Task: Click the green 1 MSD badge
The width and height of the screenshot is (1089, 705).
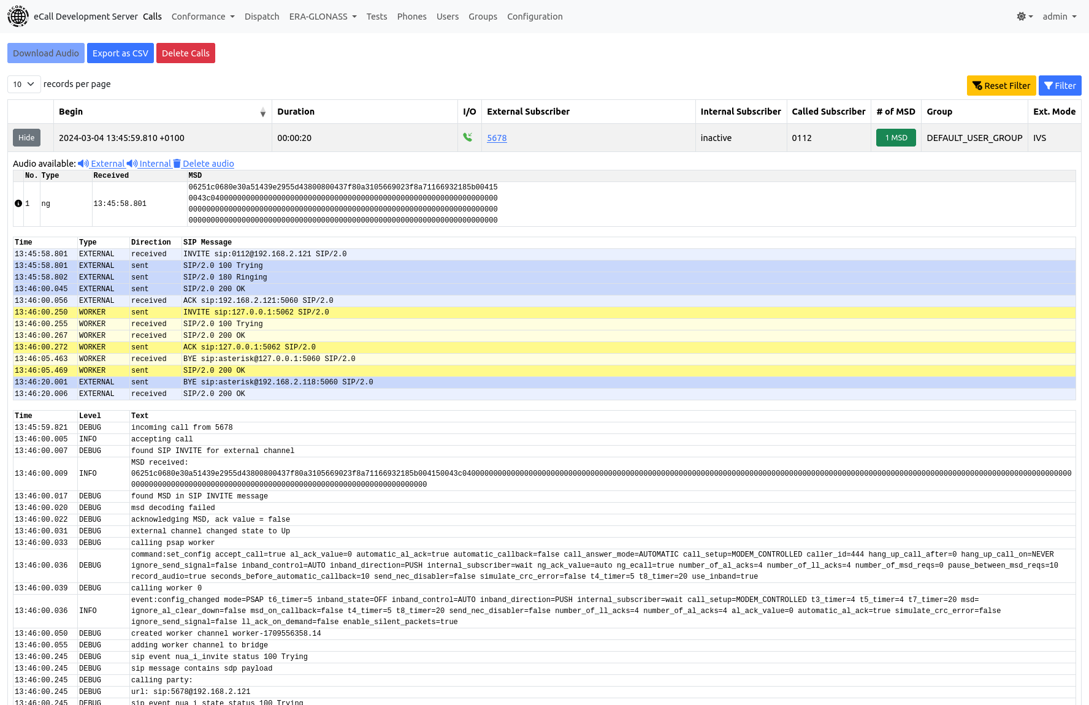Action: point(895,138)
